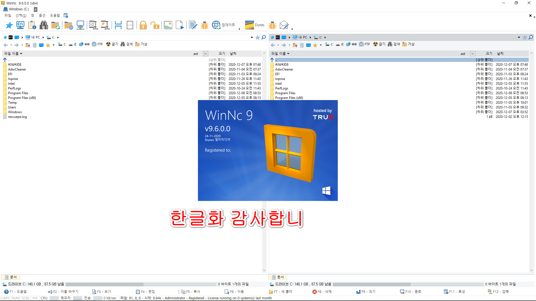Screen dimensions: 536x301
Task: Expand the main toolbar overflow arrow after 업데이트
Action: click(239, 28)
